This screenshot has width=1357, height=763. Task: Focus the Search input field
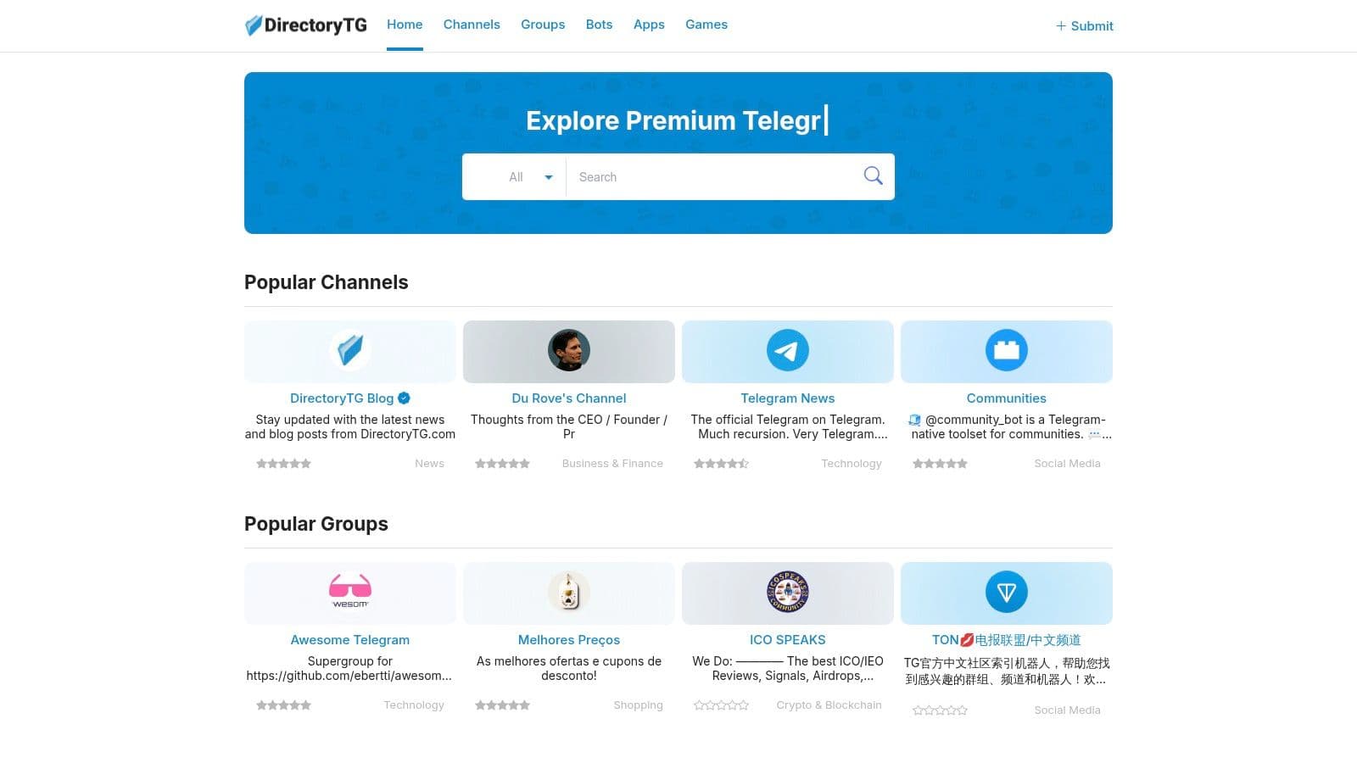(712, 177)
